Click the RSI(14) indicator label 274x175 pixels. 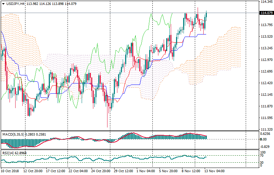click(x=8, y=153)
